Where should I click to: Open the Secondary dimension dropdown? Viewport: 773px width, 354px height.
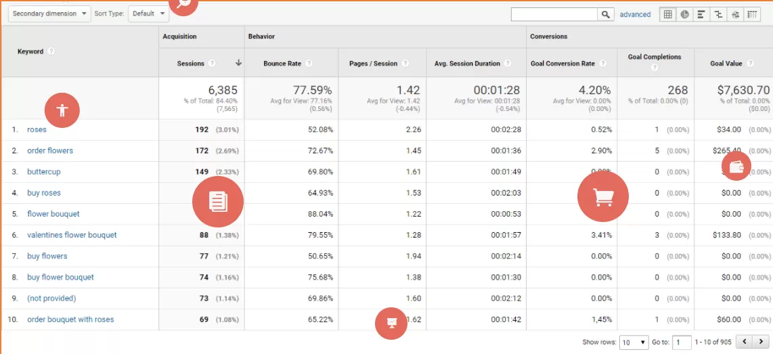(x=49, y=14)
